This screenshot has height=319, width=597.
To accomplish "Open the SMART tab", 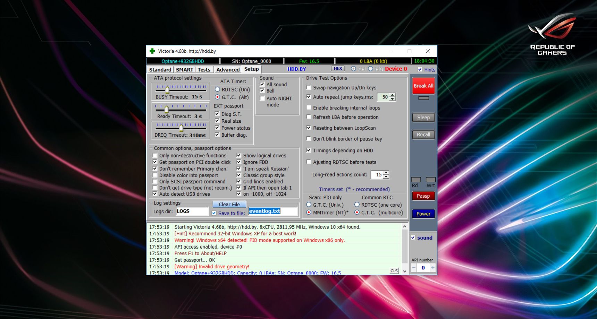I will 184,69.
